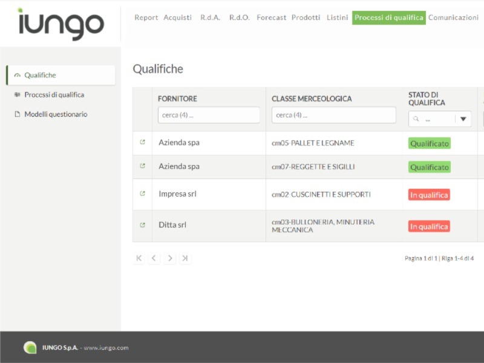Click the iungo logo

tap(60, 24)
